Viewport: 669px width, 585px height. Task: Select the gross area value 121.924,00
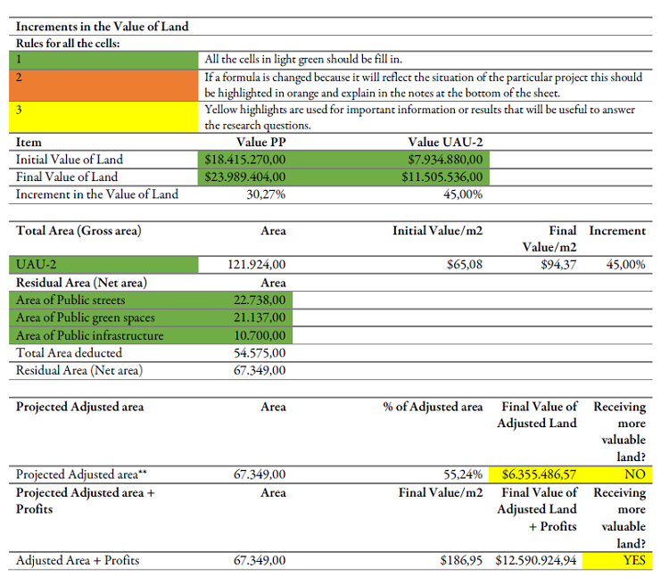click(x=256, y=265)
